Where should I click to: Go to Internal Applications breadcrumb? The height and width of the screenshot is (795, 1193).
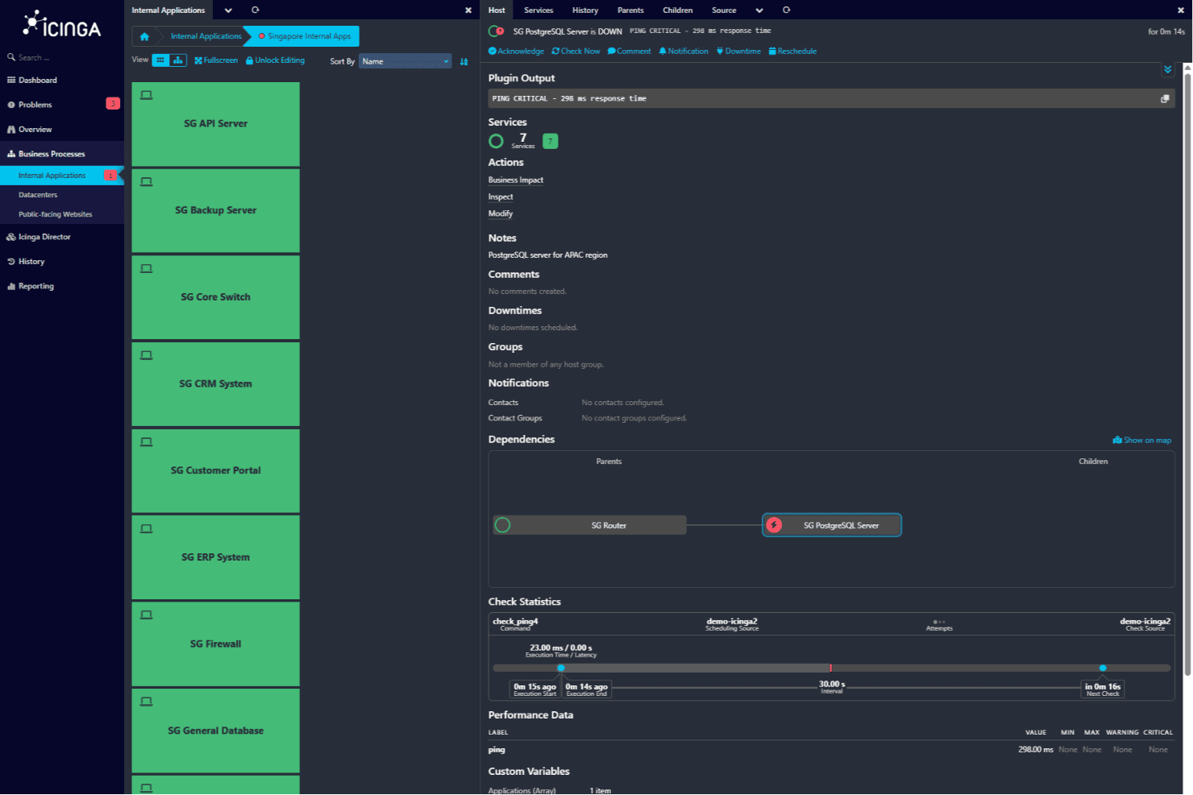tap(206, 36)
